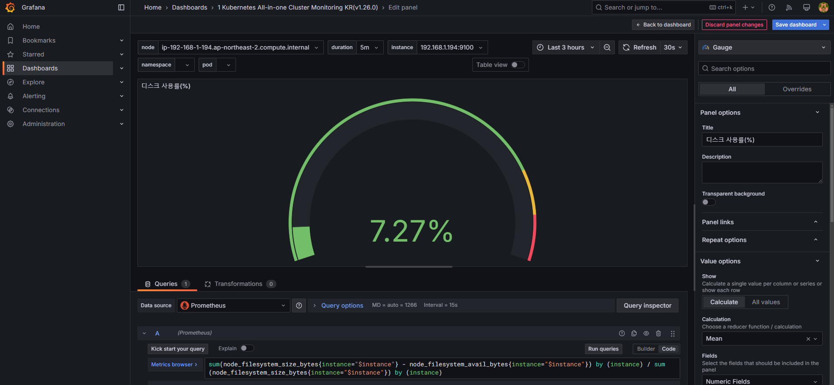The height and width of the screenshot is (385, 834).
Task: Click the monitor icon in the top bar
Action: point(807,7)
